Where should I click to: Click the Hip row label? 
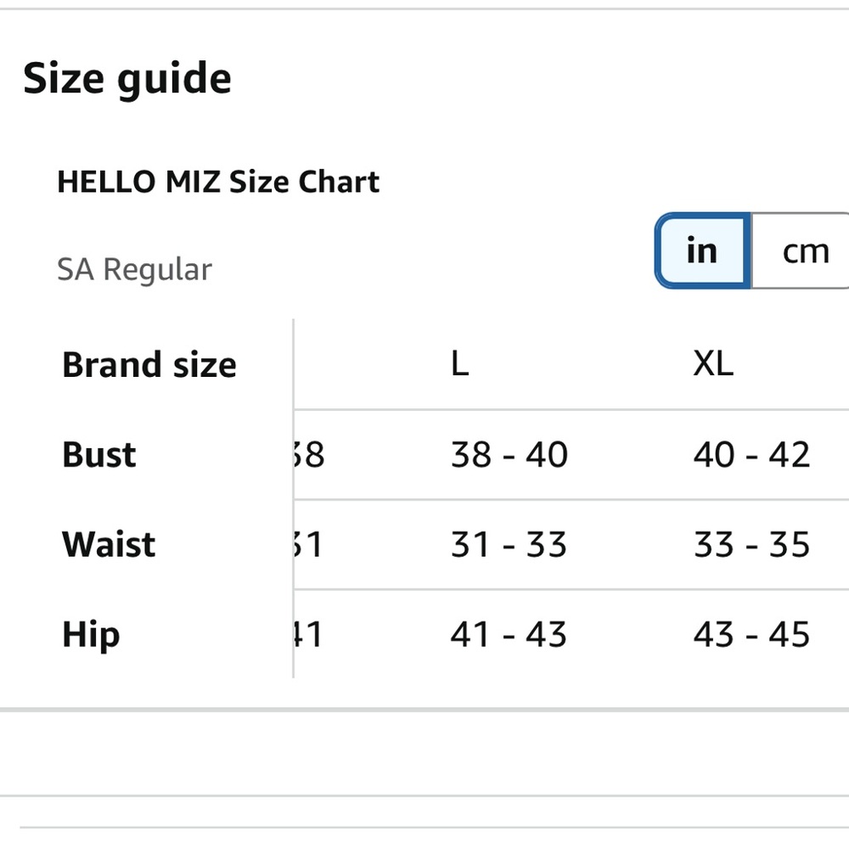point(91,635)
